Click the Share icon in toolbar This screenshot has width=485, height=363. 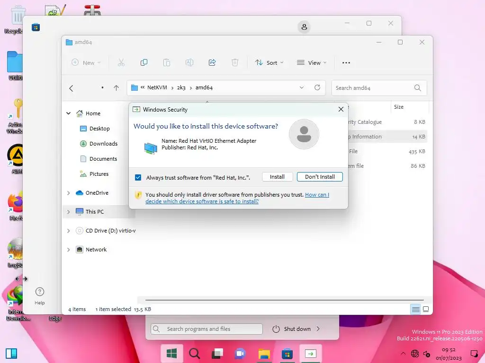(x=212, y=63)
